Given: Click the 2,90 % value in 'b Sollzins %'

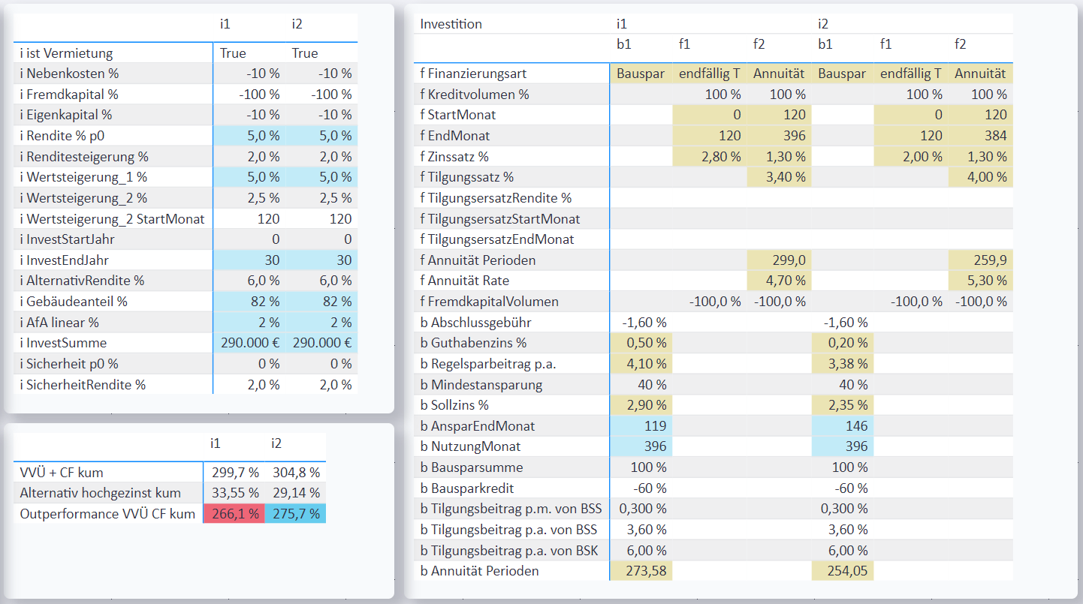Looking at the screenshot, I should click(641, 405).
